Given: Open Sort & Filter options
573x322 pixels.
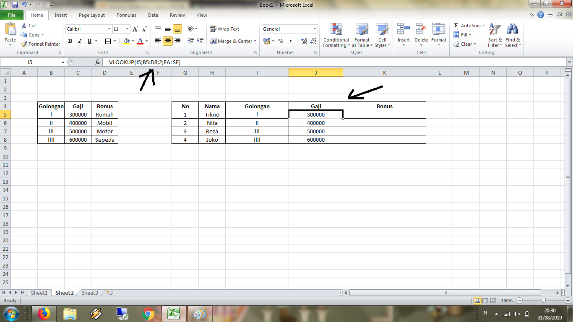Looking at the screenshot, I should pos(494,36).
